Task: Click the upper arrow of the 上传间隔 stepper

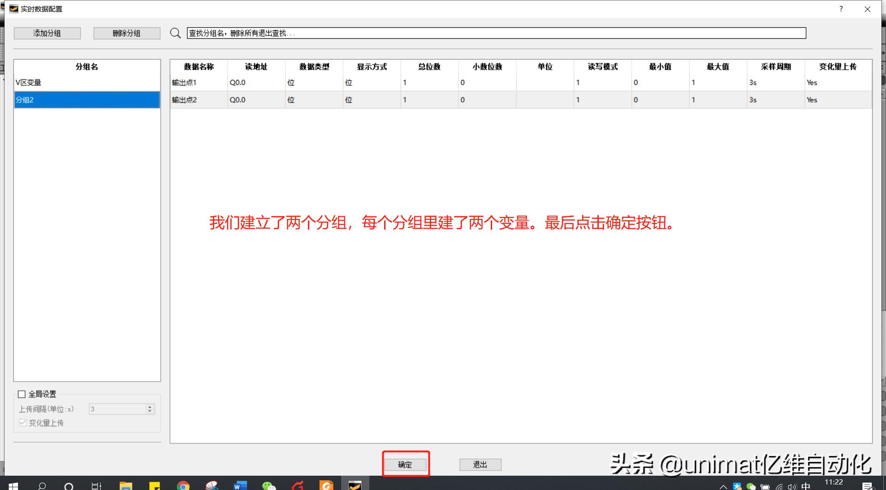Action: (149, 406)
